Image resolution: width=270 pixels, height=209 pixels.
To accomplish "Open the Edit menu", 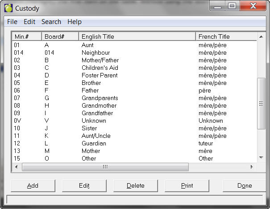I will click(x=29, y=22).
